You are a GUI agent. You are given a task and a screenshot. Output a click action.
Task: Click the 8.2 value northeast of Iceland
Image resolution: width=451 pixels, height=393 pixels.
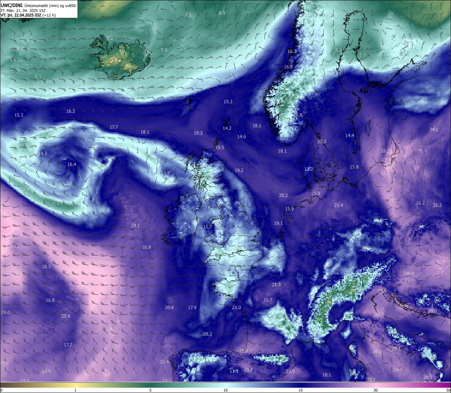click(155, 28)
